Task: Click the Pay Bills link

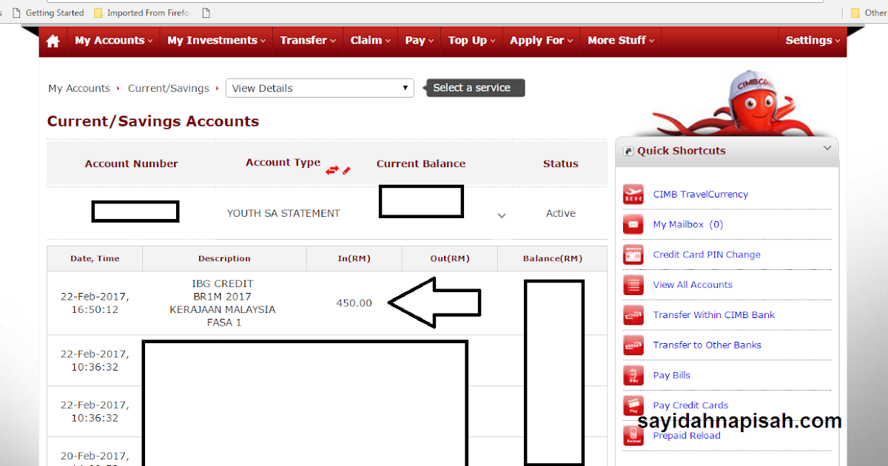Action: [671, 376]
